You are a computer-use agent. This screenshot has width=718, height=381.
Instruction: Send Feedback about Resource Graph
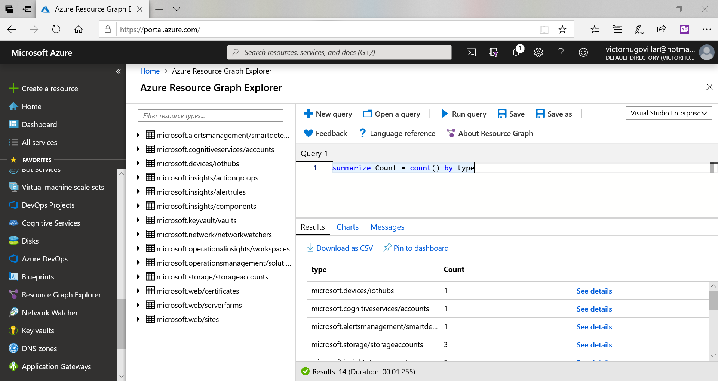(325, 133)
